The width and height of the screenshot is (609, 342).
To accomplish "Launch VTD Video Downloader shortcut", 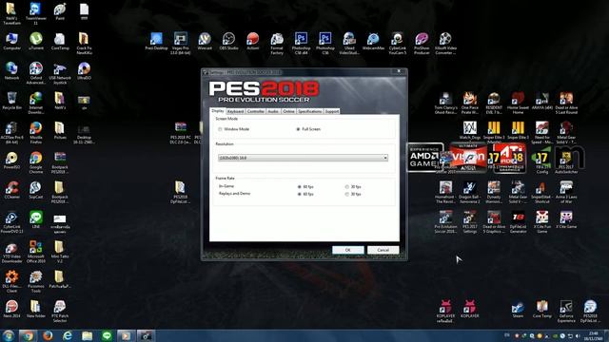I will pyautogui.click(x=11, y=251).
